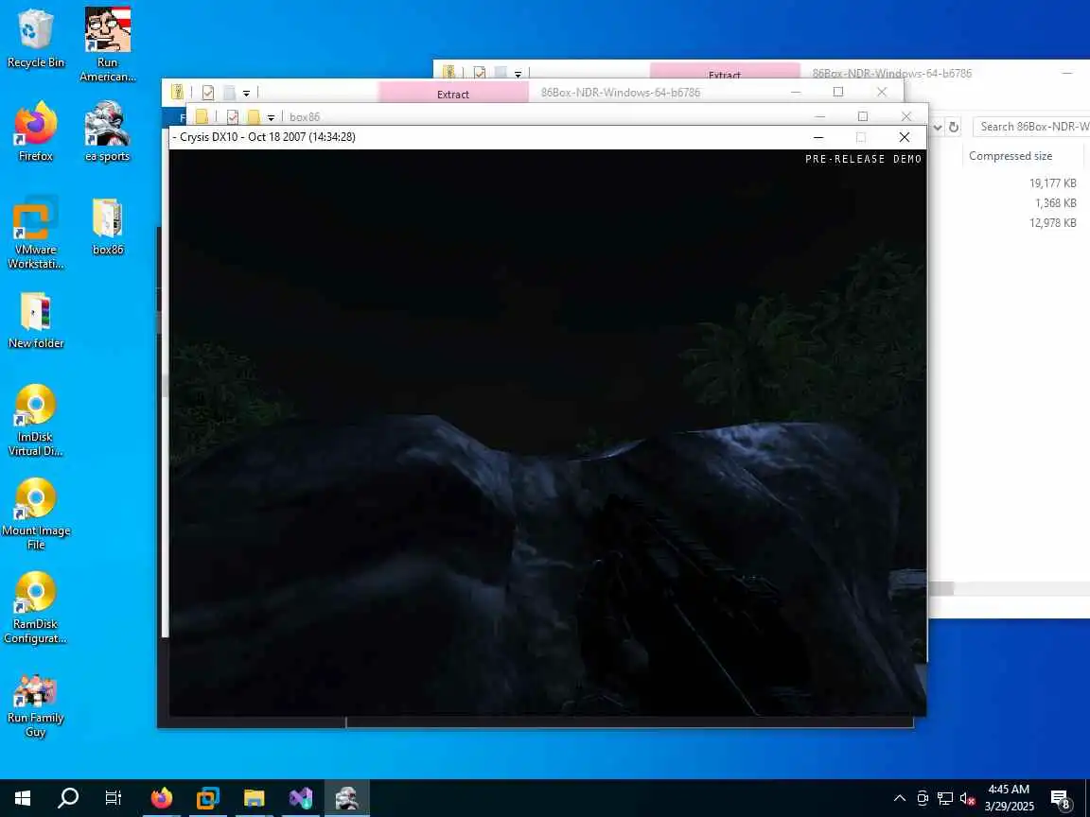Close the box86 Explorer window
Viewport: 1090px width, 817px height.
[x=905, y=116]
